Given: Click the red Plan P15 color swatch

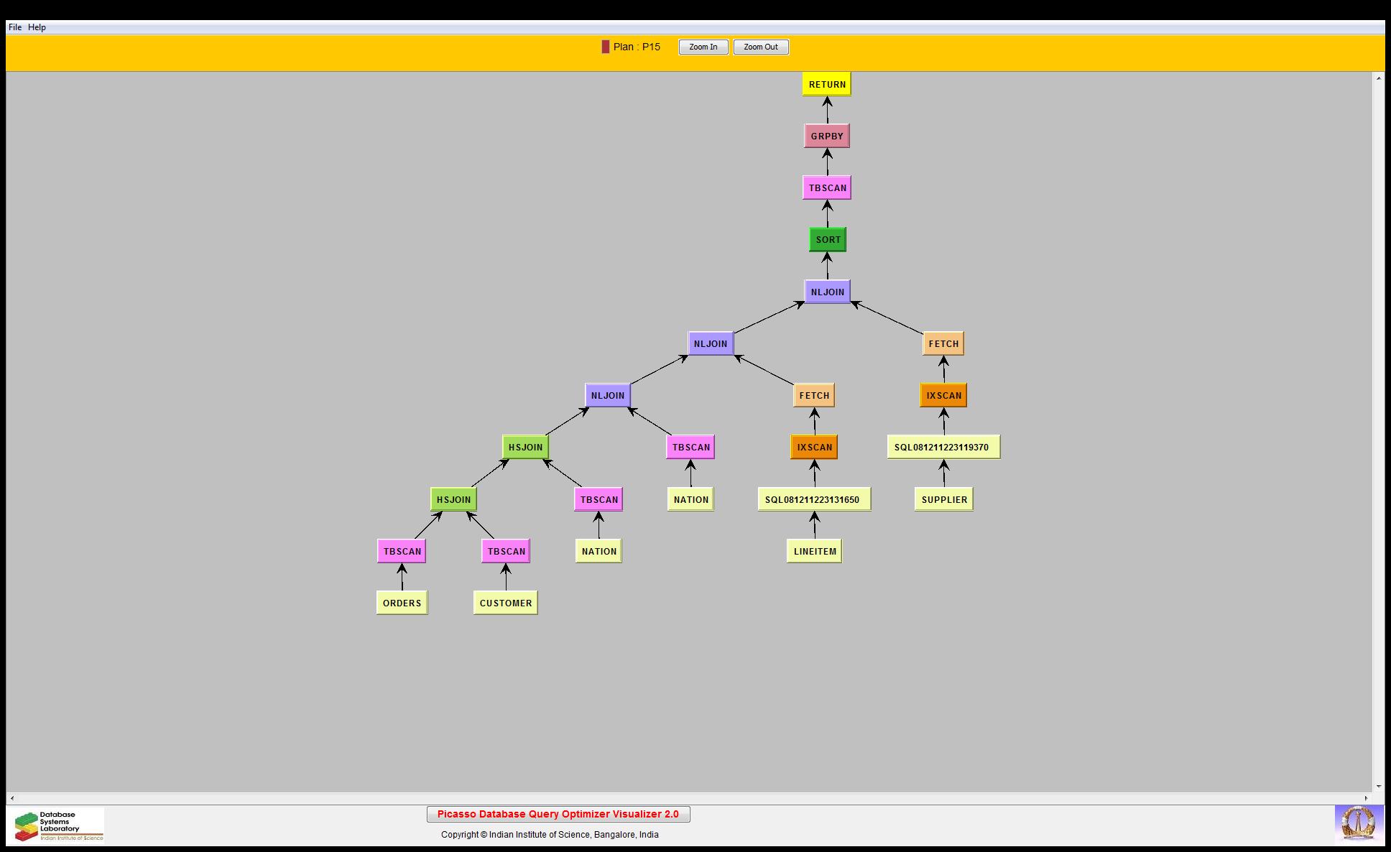Looking at the screenshot, I should 605,47.
